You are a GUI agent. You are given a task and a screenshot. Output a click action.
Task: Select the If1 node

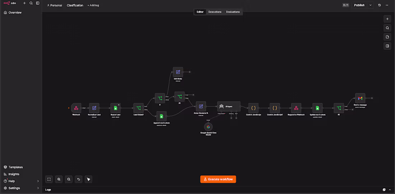180,97
